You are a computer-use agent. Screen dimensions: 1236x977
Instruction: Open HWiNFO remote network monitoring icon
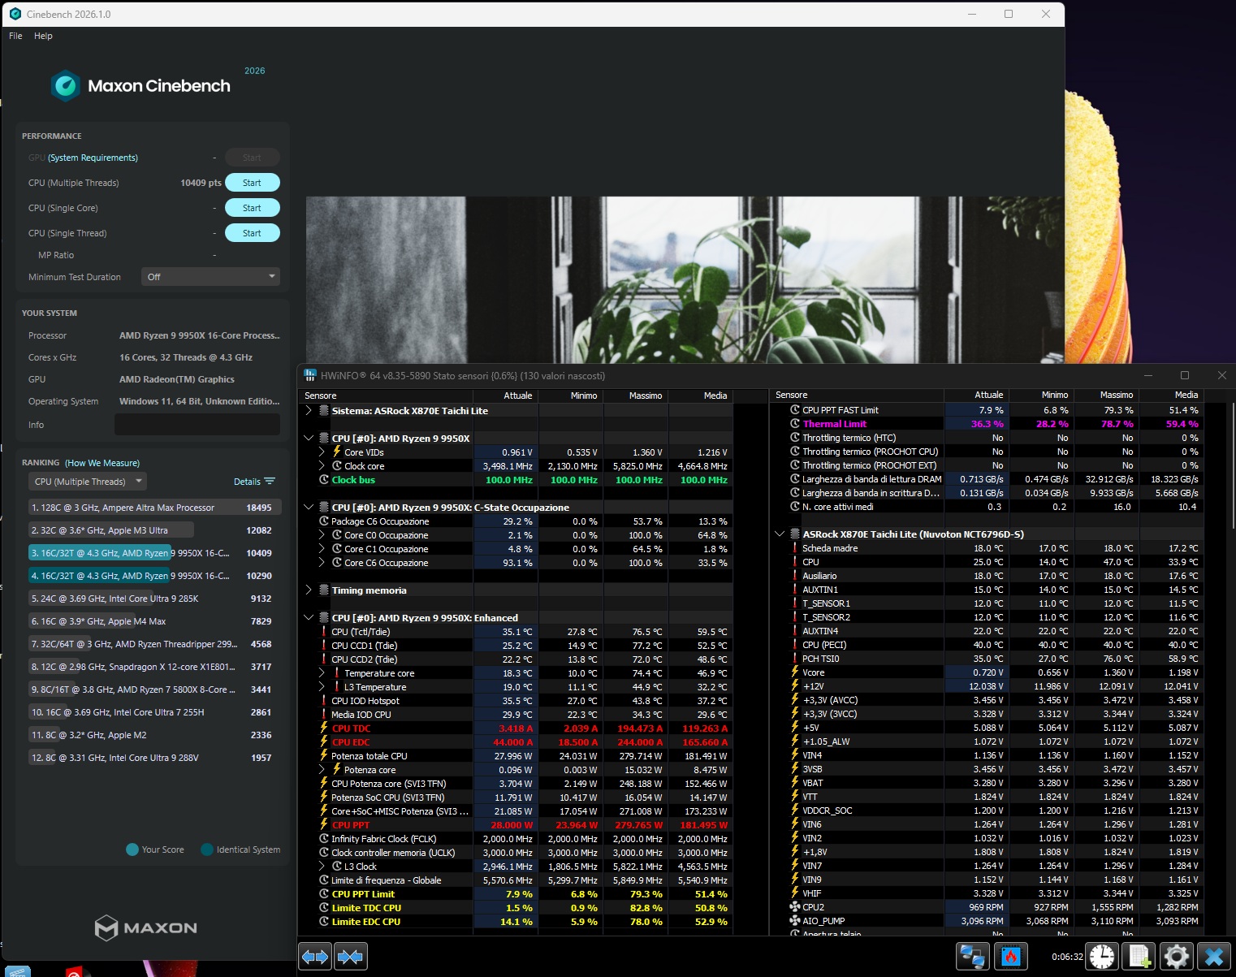pos(972,957)
